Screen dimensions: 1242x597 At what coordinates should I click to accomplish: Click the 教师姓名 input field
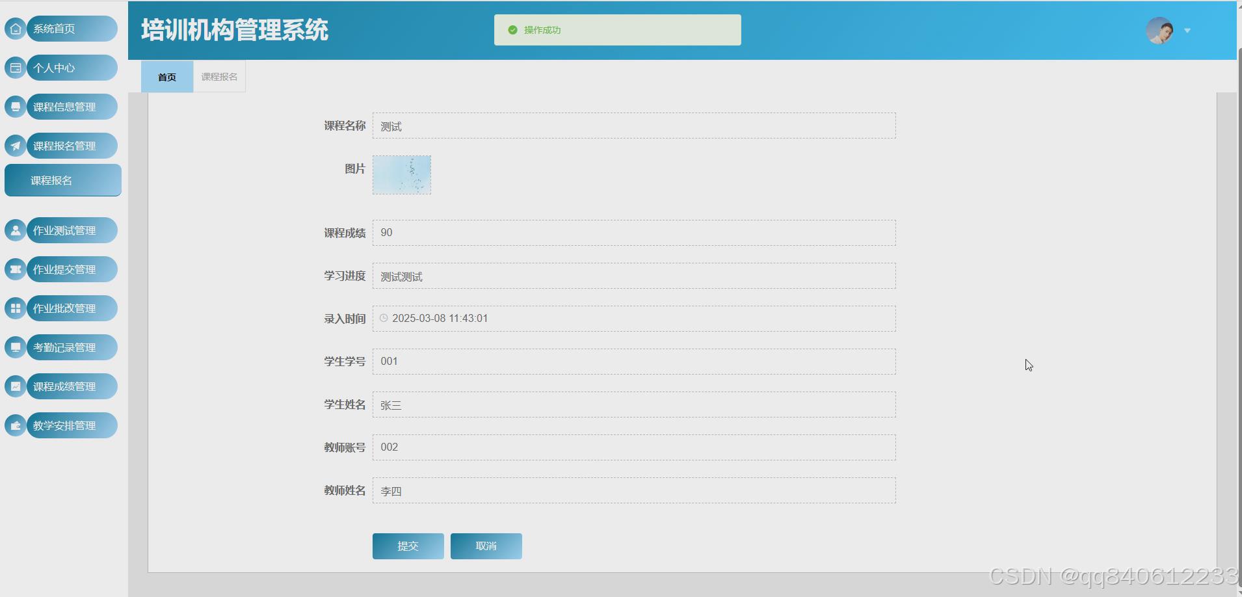(x=634, y=490)
